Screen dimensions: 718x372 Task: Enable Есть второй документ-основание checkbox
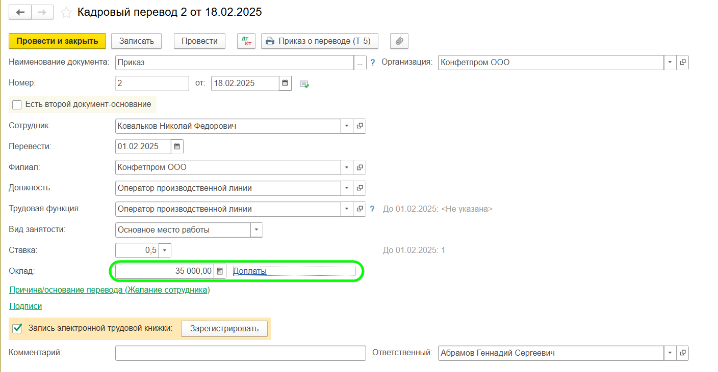(x=17, y=104)
